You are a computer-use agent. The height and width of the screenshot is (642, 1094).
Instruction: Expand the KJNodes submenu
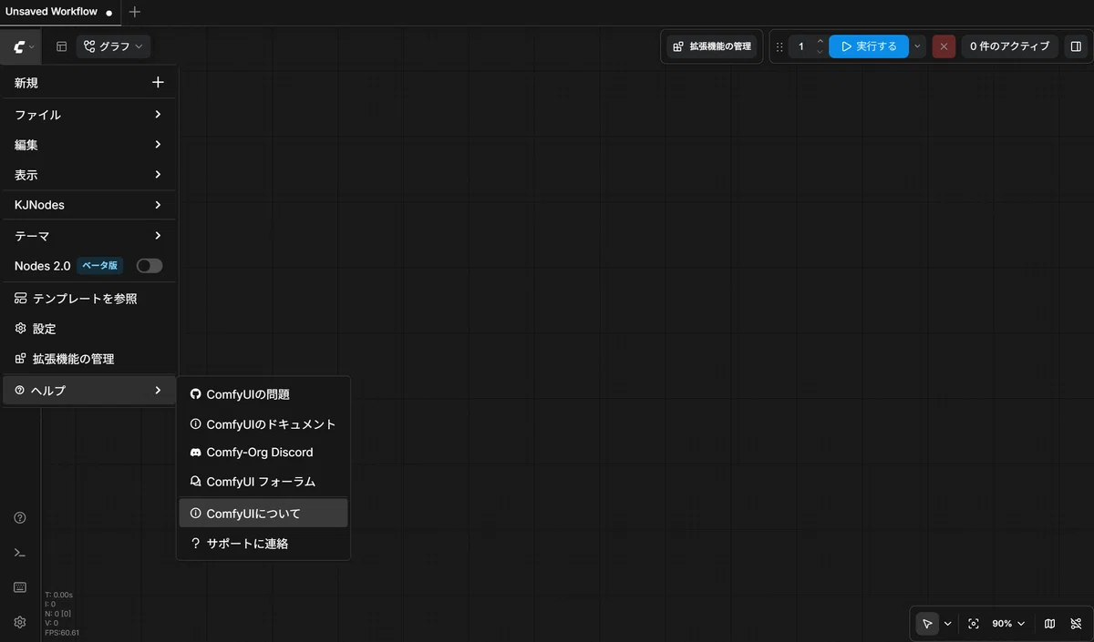[89, 205]
